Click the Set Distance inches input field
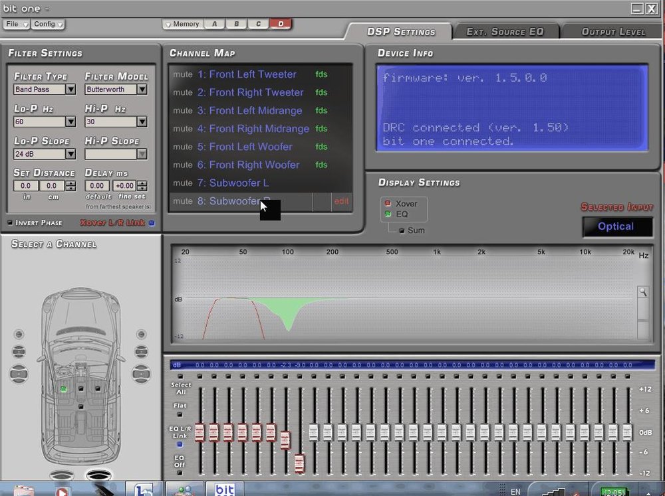This screenshot has width=665, height=496. tap(25, 185)
